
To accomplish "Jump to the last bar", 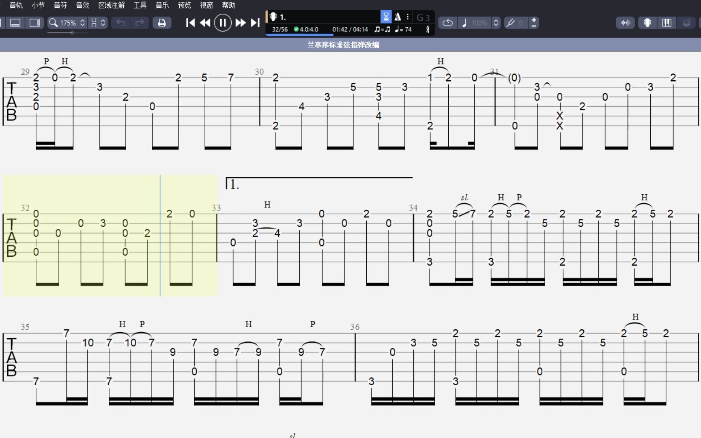I will (x=255, y=23).
